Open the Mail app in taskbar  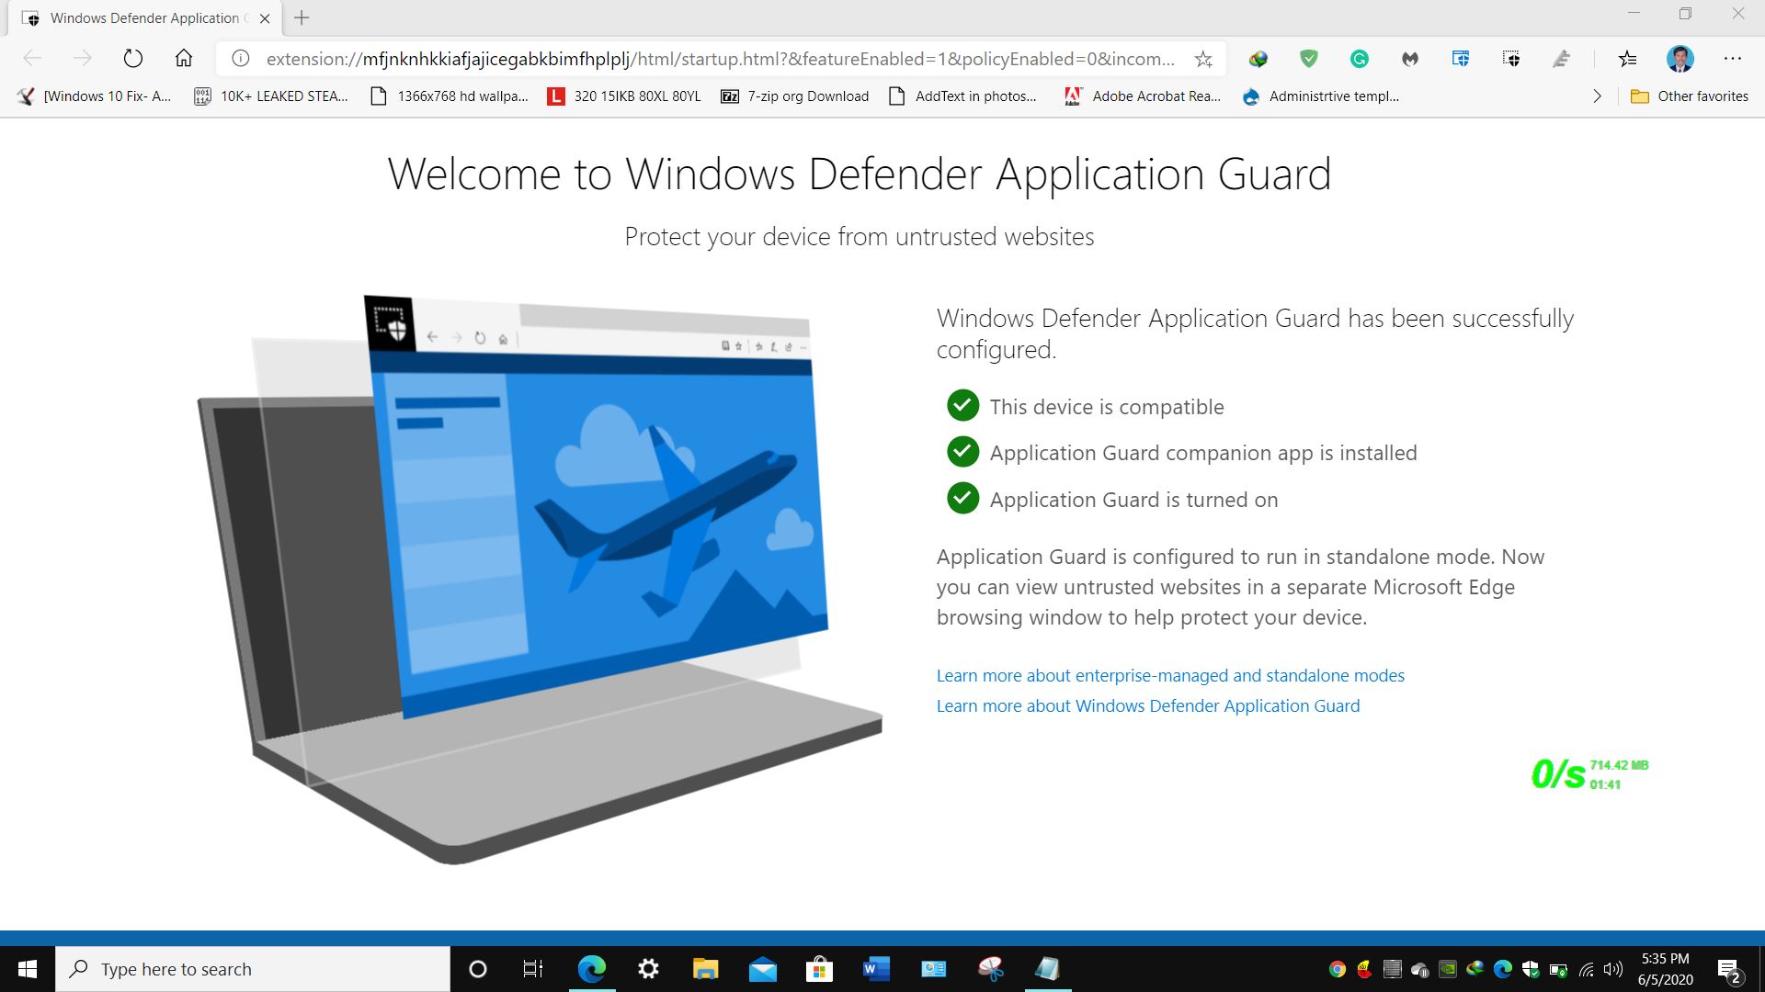click(762, 969)
